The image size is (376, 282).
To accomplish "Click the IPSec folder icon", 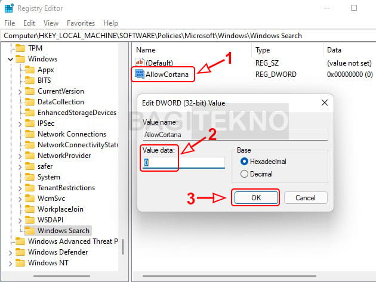I will coord(30,123).
